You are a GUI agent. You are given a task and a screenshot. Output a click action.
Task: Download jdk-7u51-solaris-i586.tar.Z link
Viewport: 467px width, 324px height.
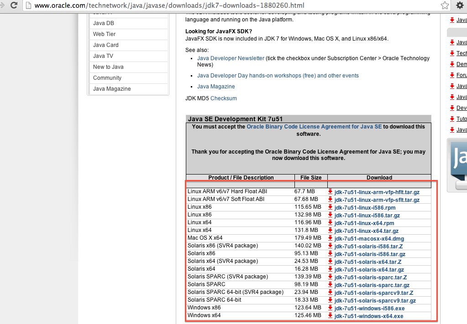coord(368,247)
